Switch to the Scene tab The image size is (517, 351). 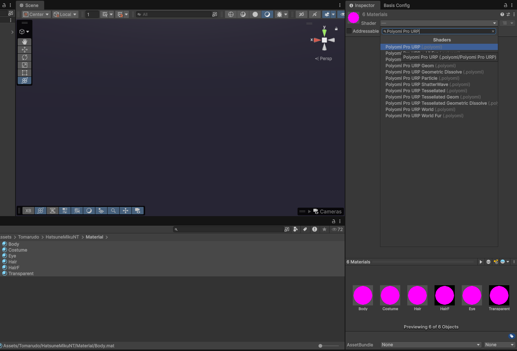click(29, 5)
